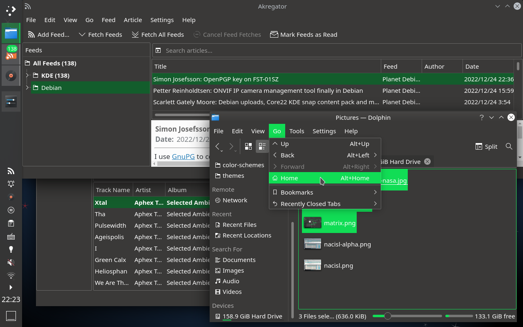Follow the GnuPG link in article

183,157
